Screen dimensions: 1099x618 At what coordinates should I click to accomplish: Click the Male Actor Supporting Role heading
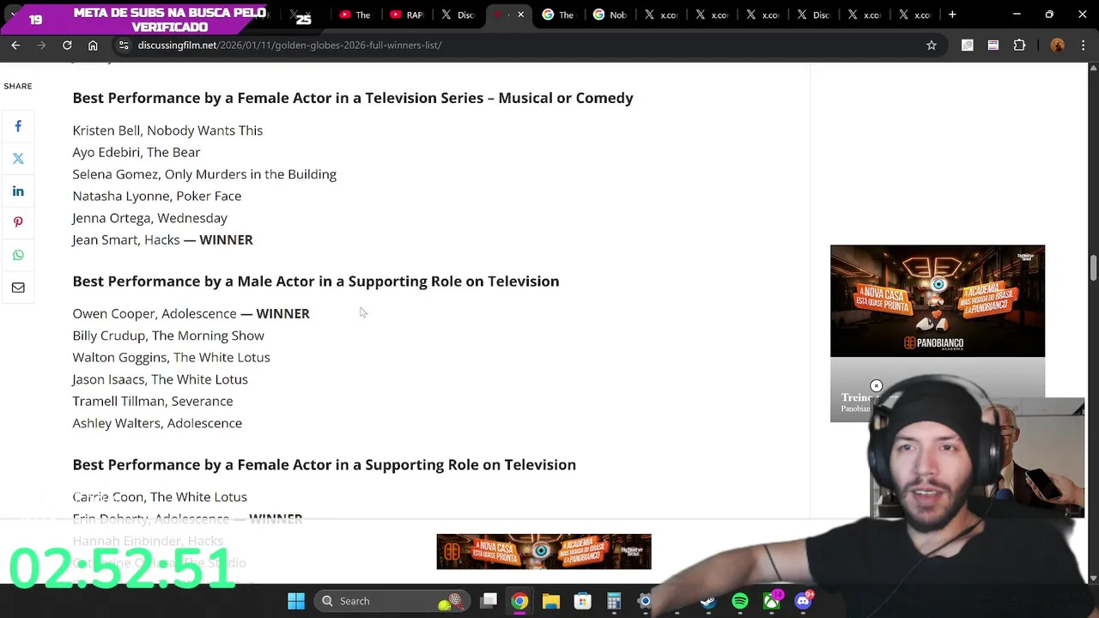pos(316,282)
